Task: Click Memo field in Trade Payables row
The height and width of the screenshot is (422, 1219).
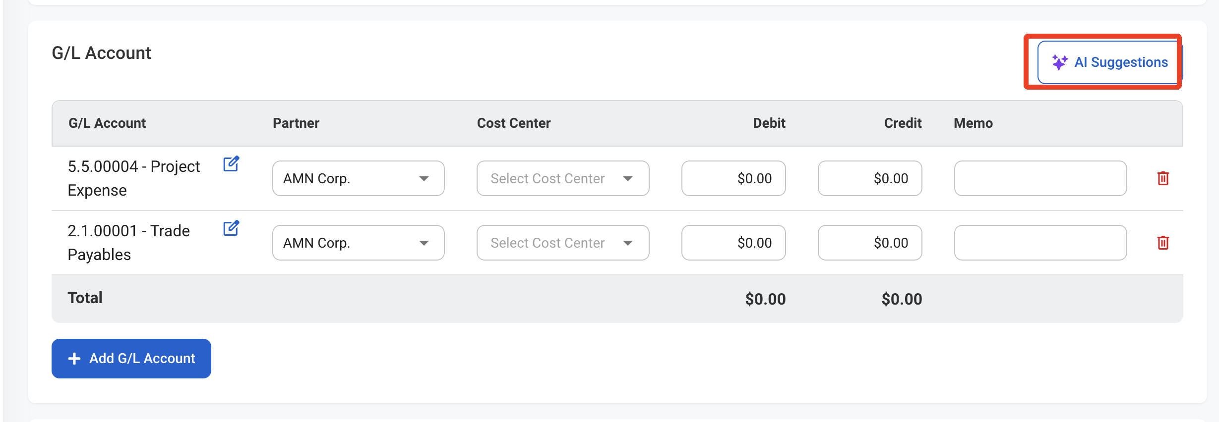Action: 1040,243
